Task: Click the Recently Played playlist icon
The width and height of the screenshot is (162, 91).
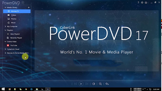Action: pos(8,38)
